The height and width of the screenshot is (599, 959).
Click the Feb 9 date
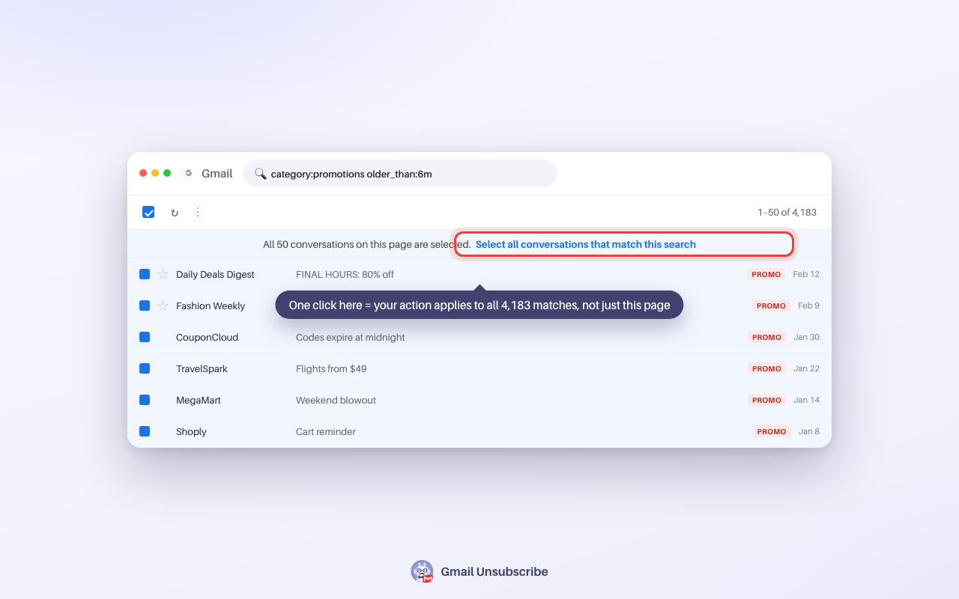808,305
